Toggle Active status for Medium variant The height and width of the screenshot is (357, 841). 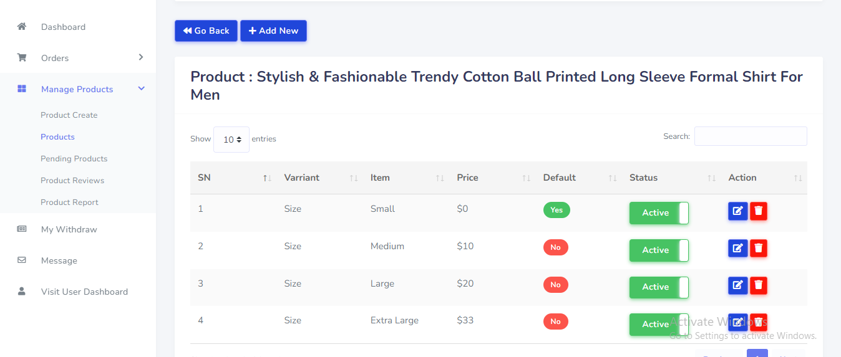[x=659, y=250]
